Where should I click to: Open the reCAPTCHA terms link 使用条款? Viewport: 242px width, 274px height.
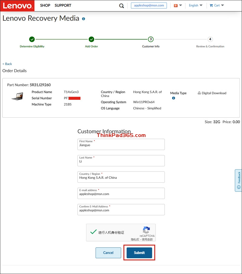(147, 240)
